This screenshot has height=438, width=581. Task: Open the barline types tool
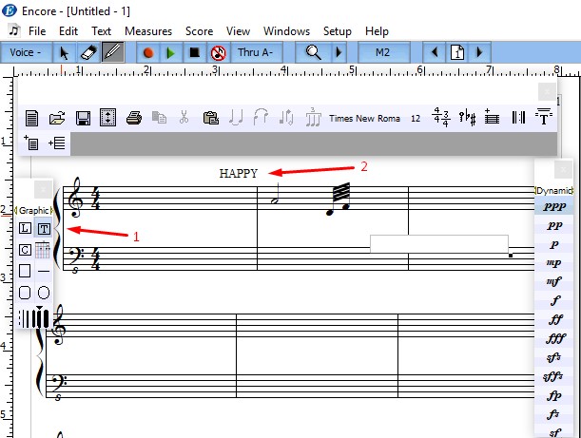coord(518,118)
